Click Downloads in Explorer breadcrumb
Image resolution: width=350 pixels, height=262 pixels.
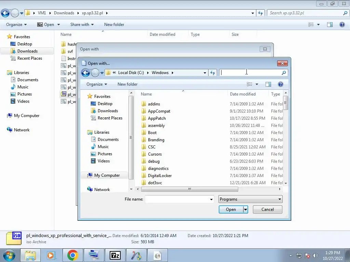coord(64,13)
